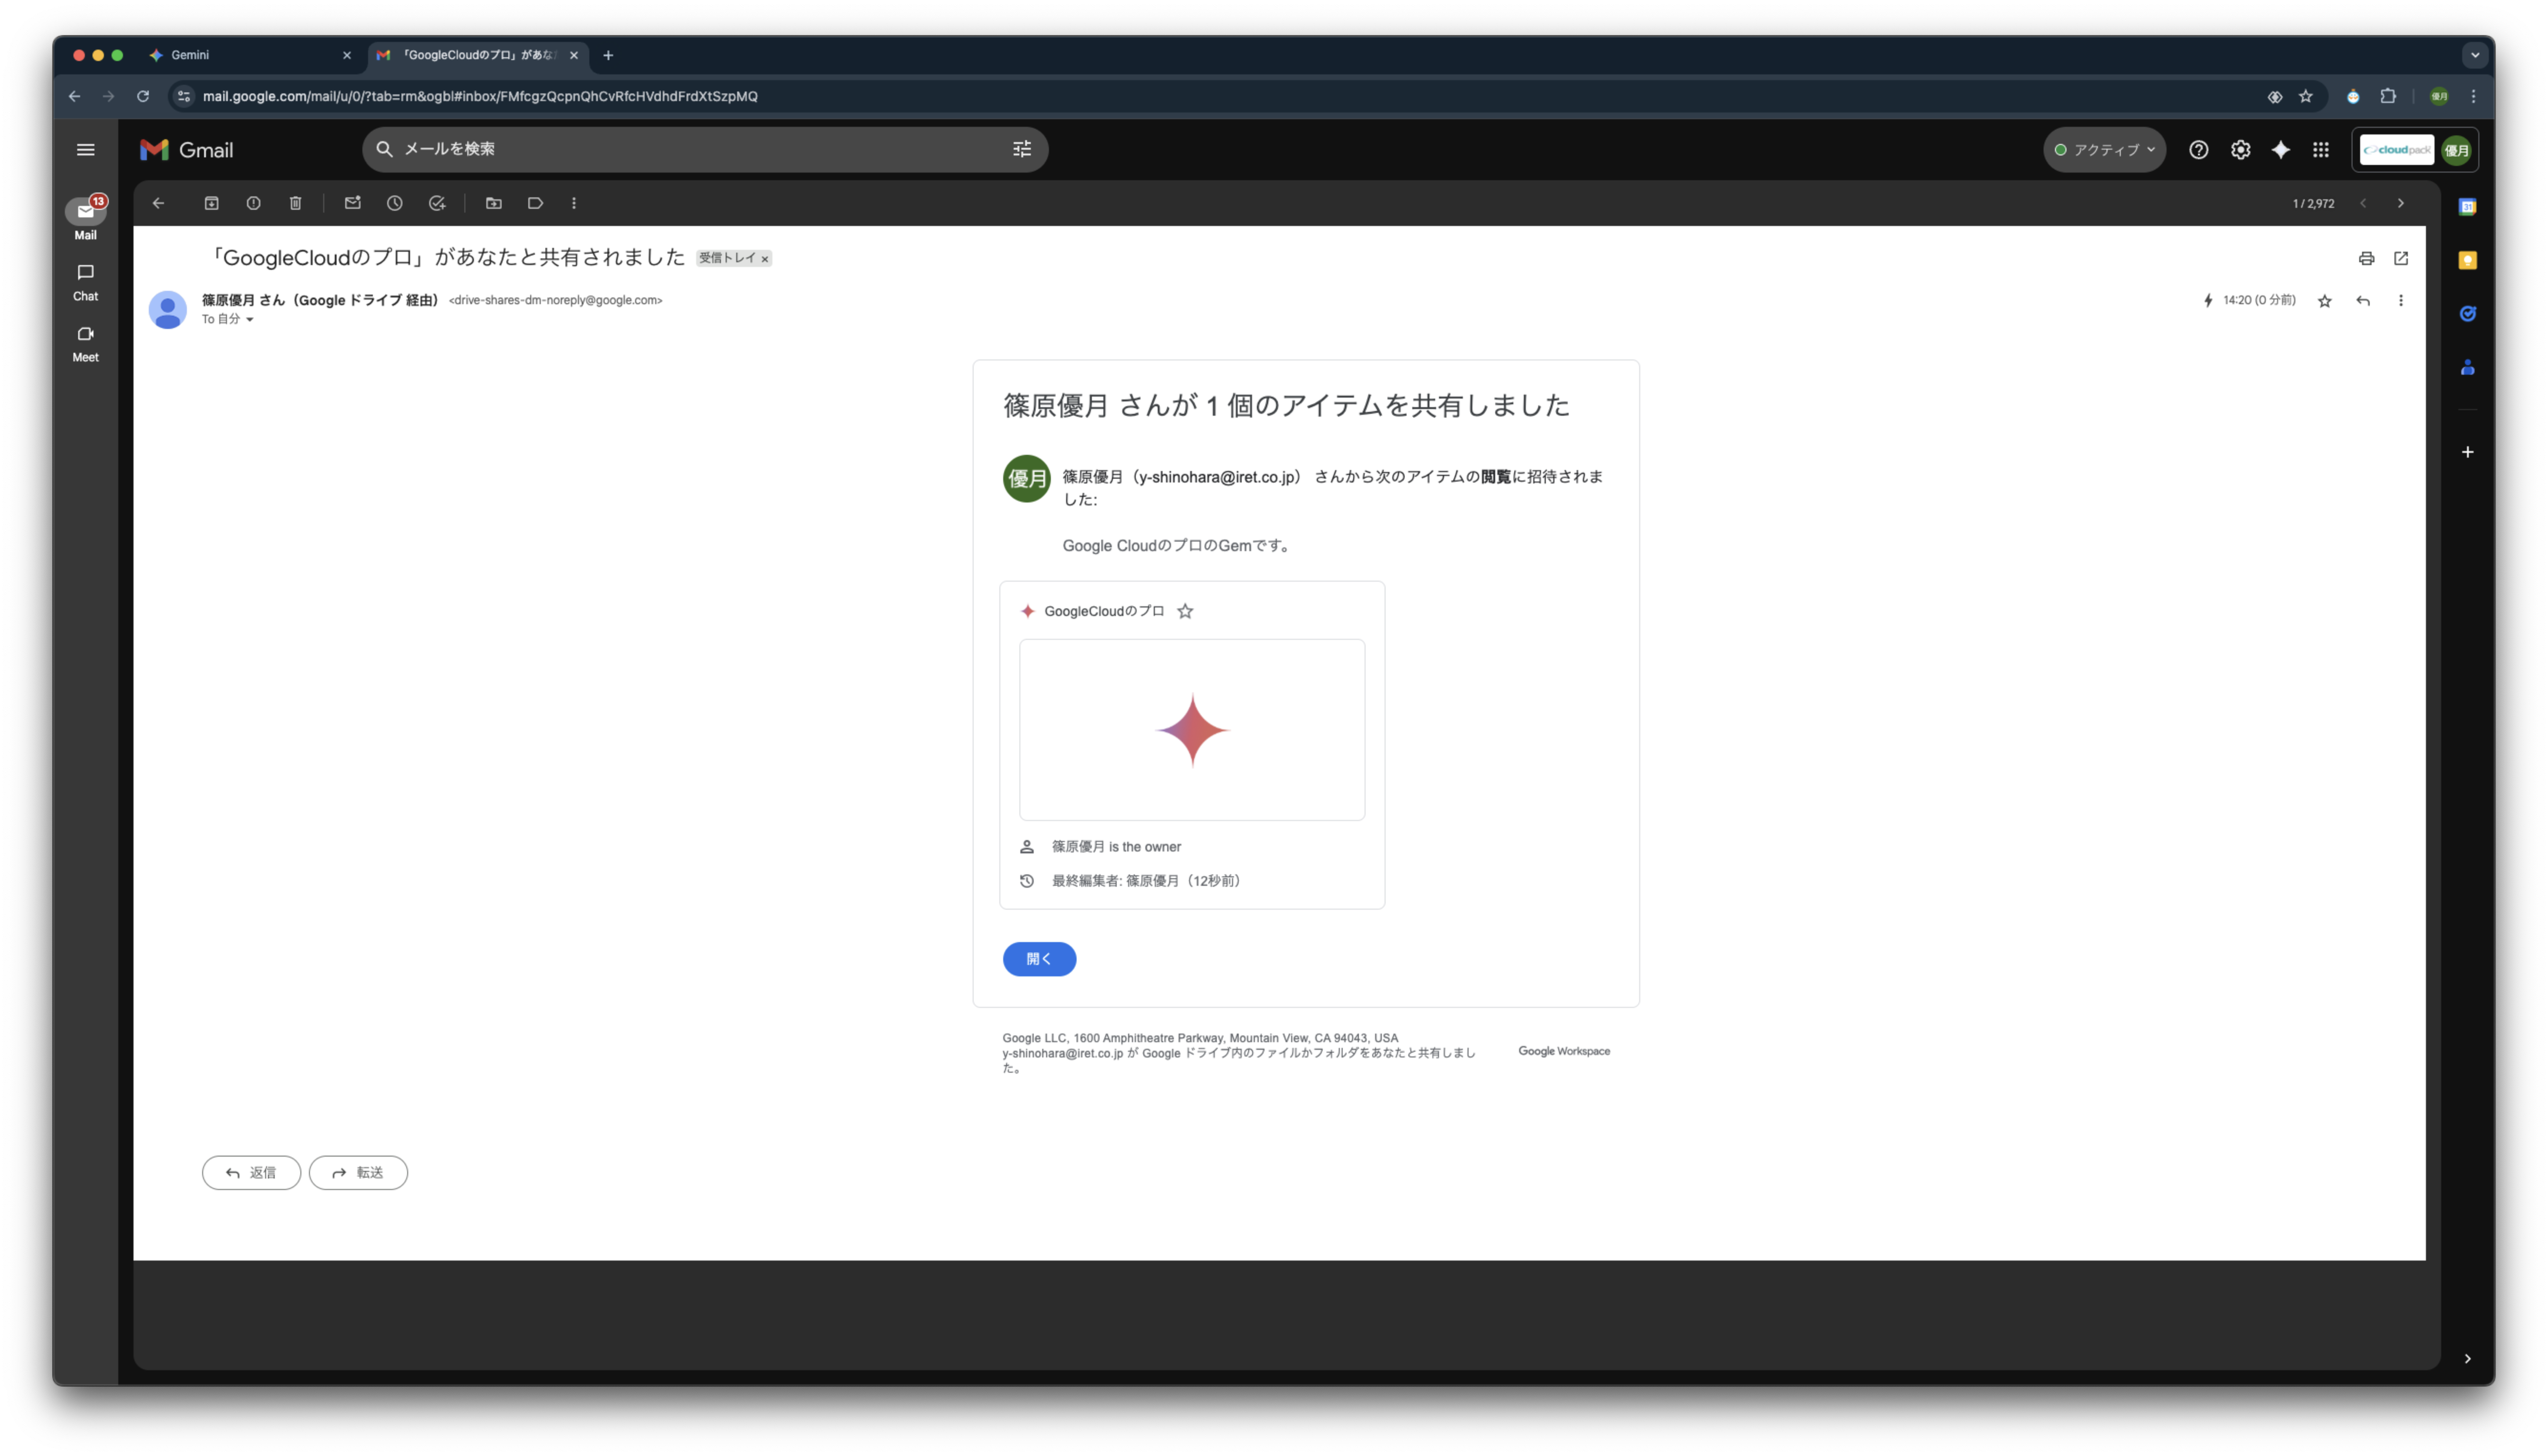The width and height of the screenshot is (2548, 1456).
Task: Open the active status dropdown
Action: tap(2104, 150)
